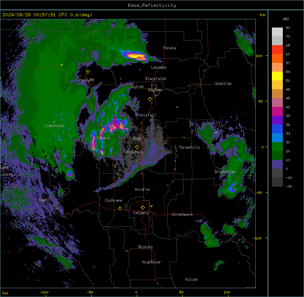Click the white plus marker north of Drumheller
The image size is (304, 297).
click(216, 132)
